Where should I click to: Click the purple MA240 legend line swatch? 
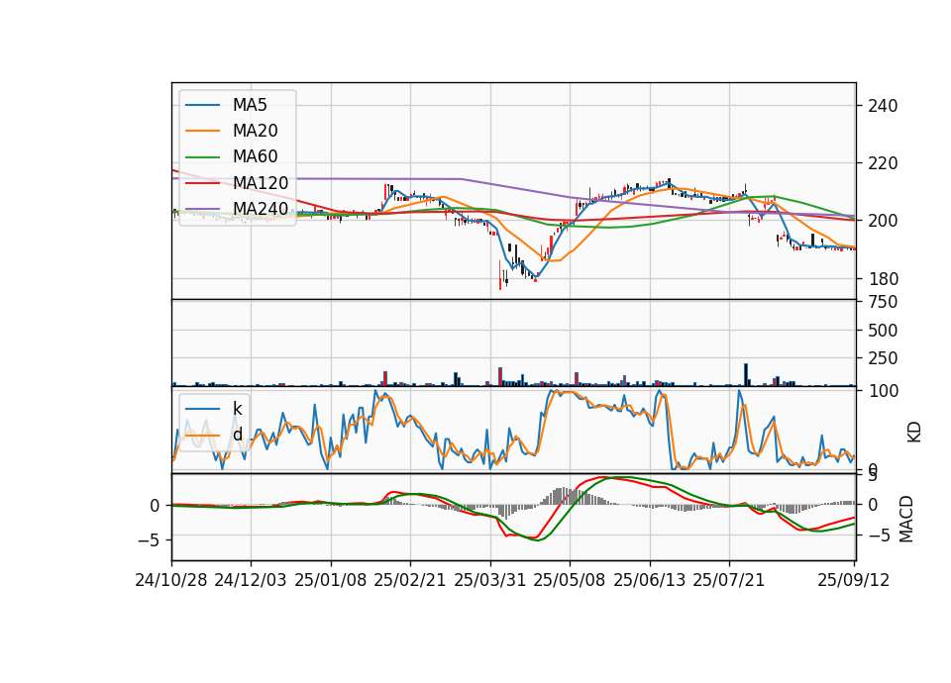pos(202,209)
